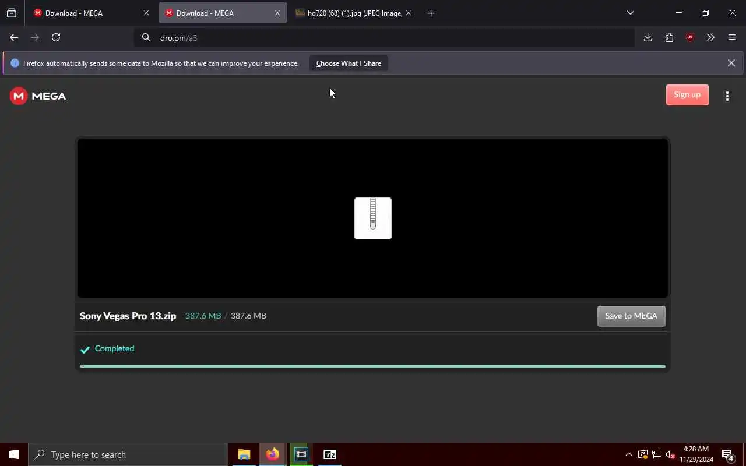
Task: Click the 4:28 AM clock and date
Action: 696,454
